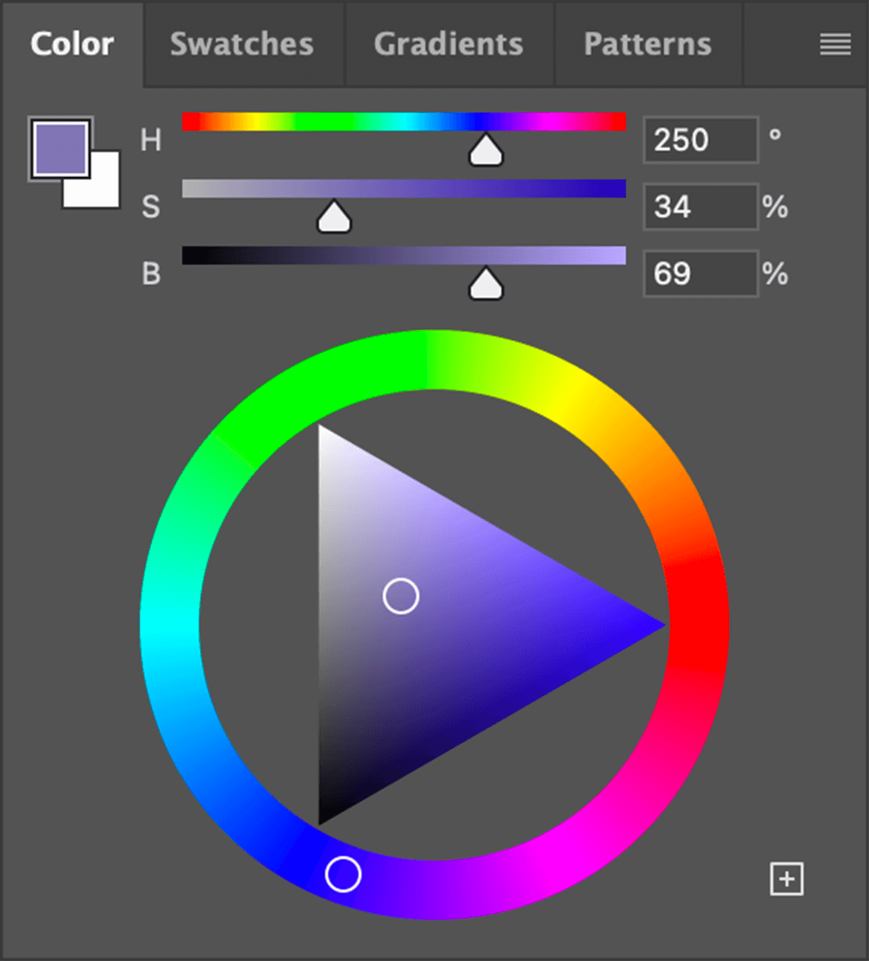Click the B label beside the brightness slider
This screenshot has width=869, height=961.
coord(150,275)
